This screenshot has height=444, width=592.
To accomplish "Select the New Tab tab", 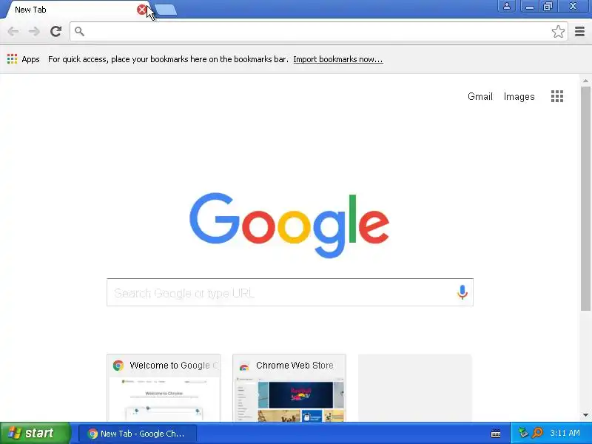I will pyautogui.click(x=75, y=10).
